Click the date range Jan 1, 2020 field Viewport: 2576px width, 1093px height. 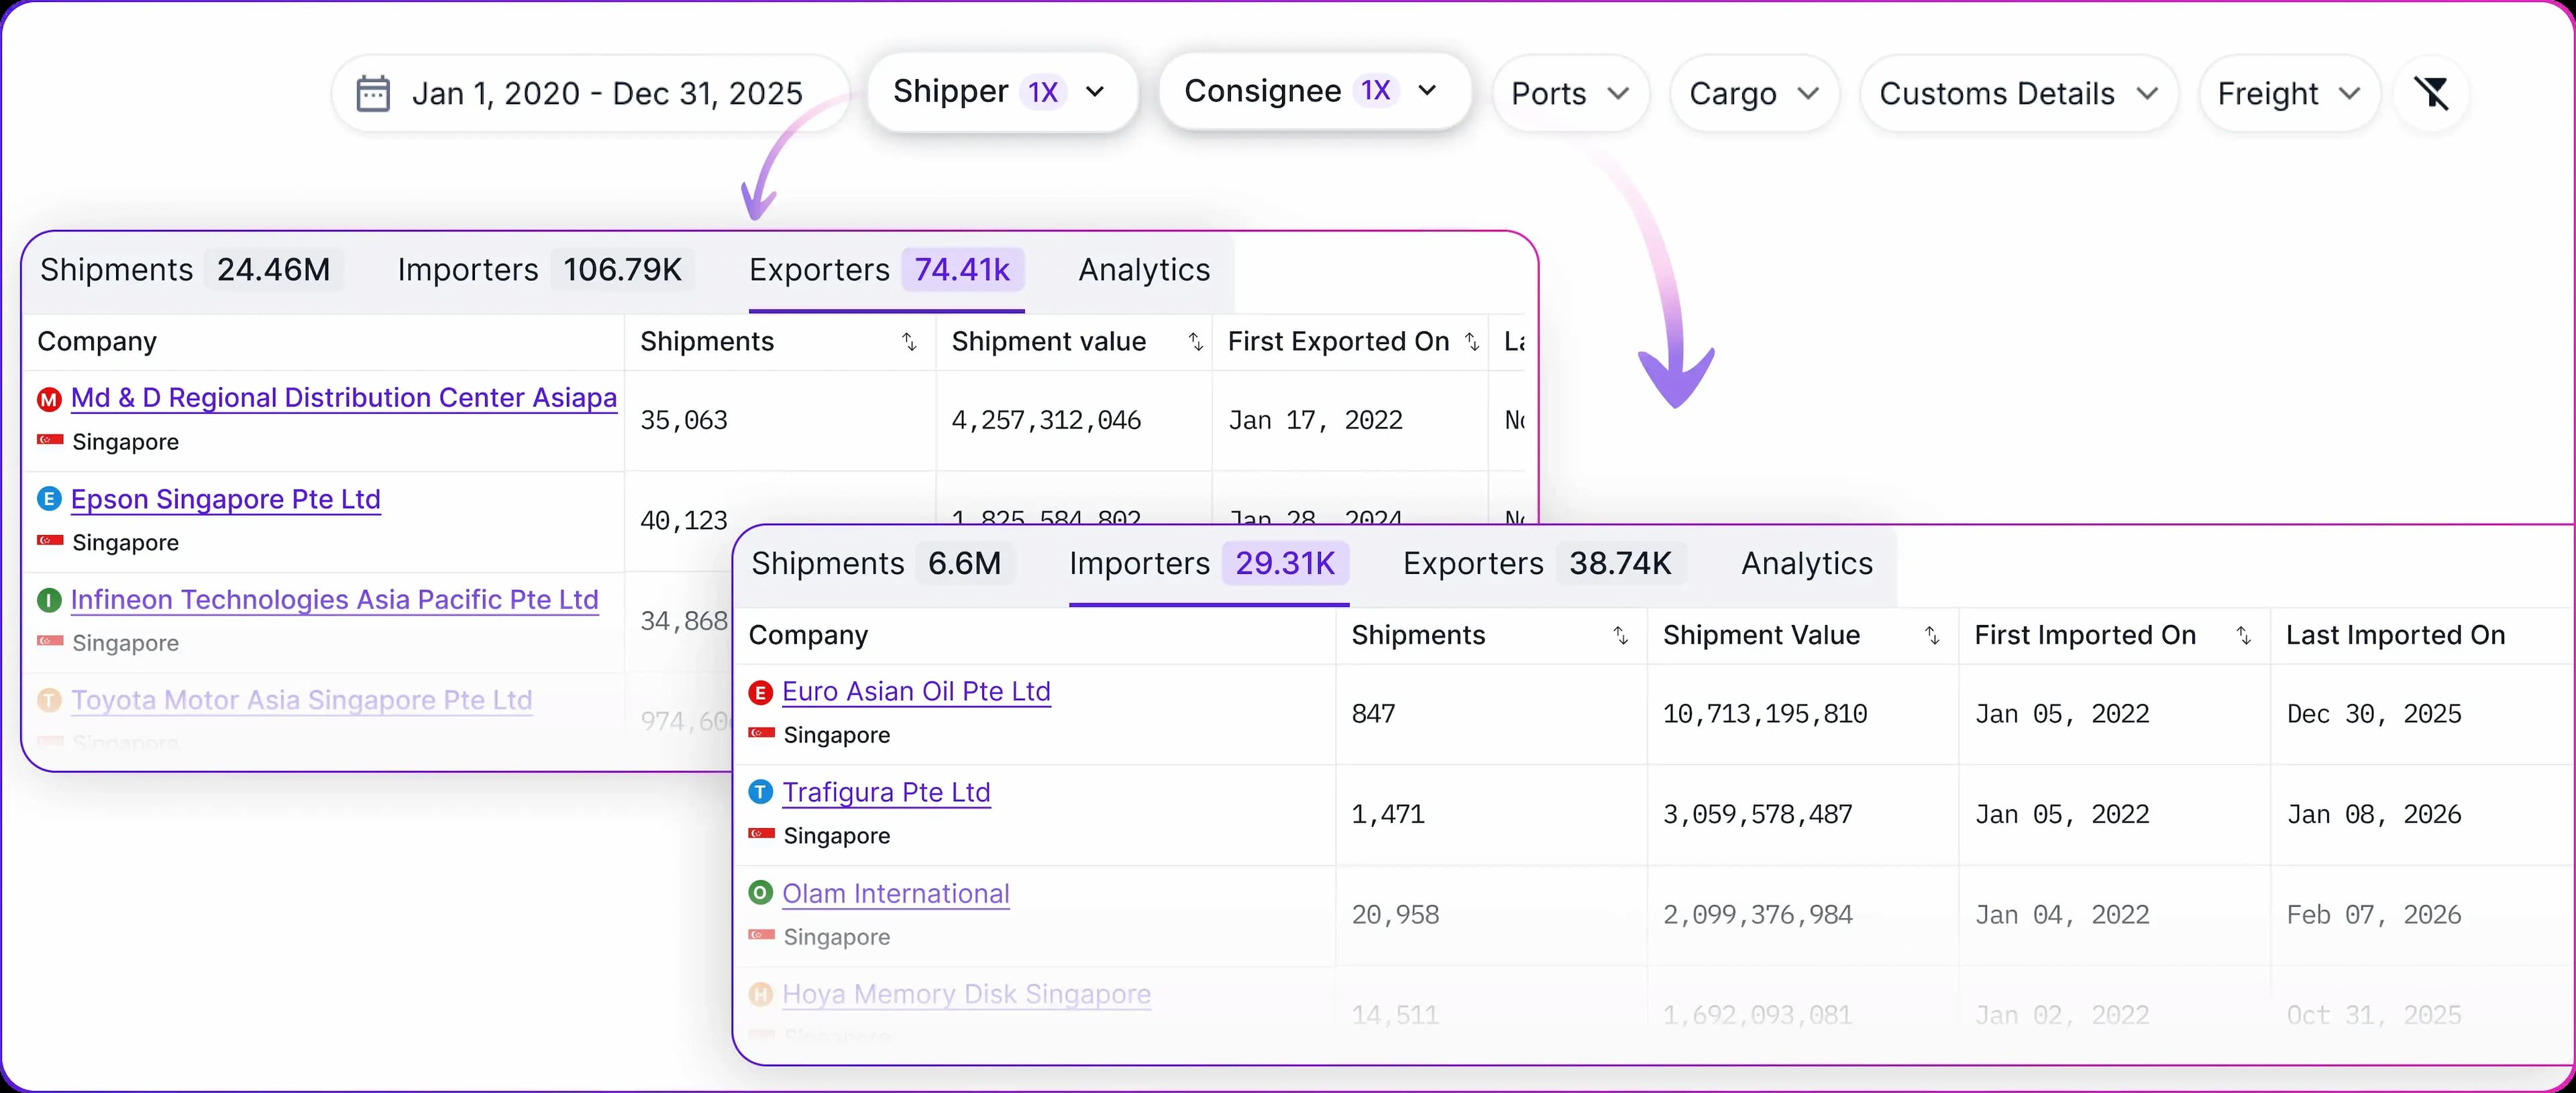[x=606, y=94]
